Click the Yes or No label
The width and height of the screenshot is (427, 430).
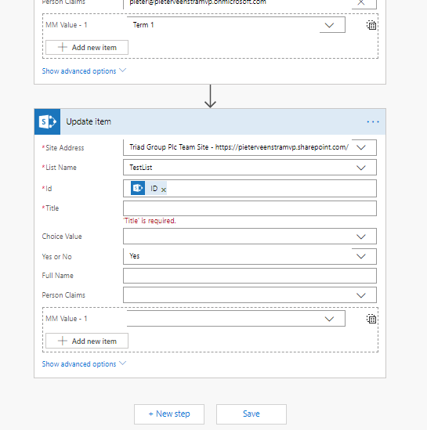pos(56,257)
